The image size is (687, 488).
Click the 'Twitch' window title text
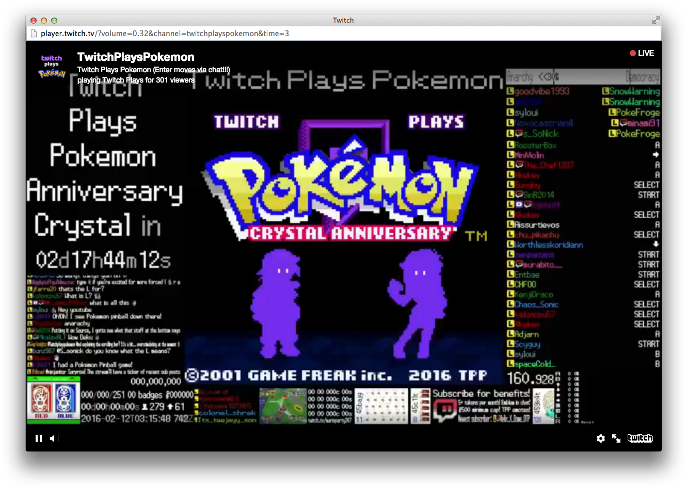(x=343, y=20)
